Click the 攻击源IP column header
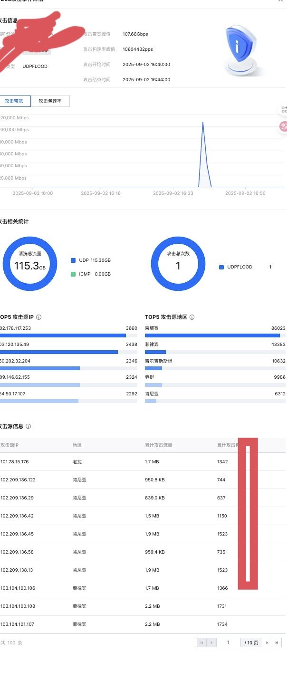 pos(16,445)
